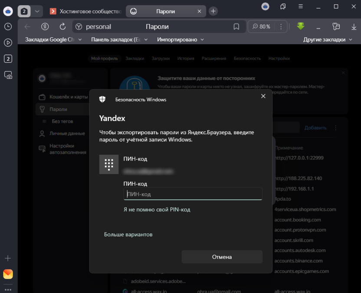Bookmark this page via address bar icon
Viewport: 361px width, 293px height.
[236, 26]
